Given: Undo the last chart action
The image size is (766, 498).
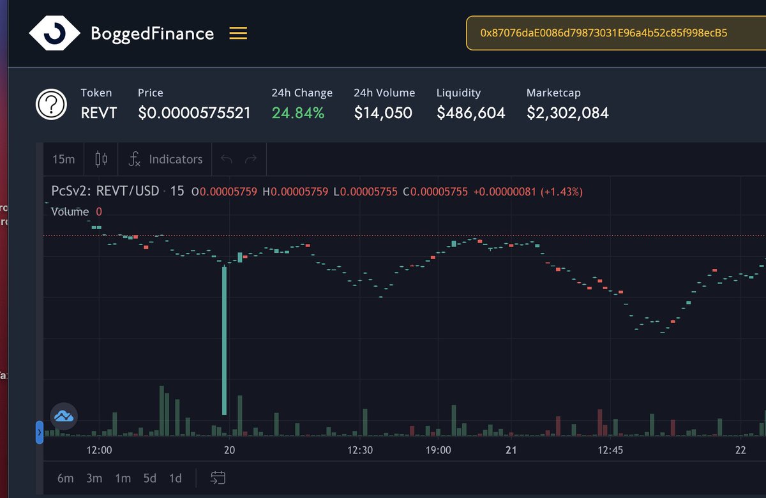Looking at the screenshot, I should click(x=226, y=159).
